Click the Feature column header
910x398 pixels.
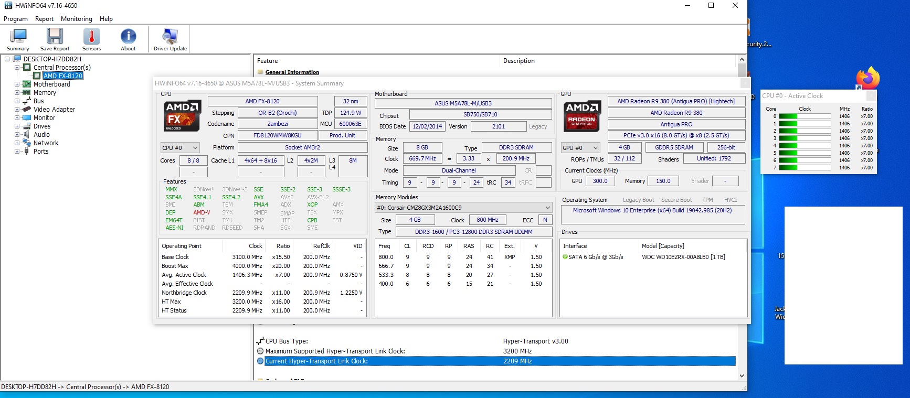(x=377, y=61)
